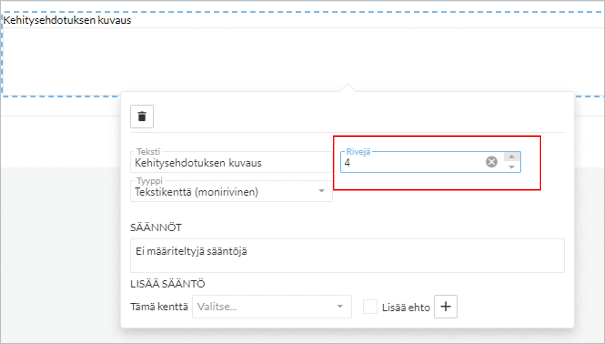This screenshot has height=344, width=605.
Task: Click the LISÄÄ SÄÄNTÖ heading
Action: [167, 284]
